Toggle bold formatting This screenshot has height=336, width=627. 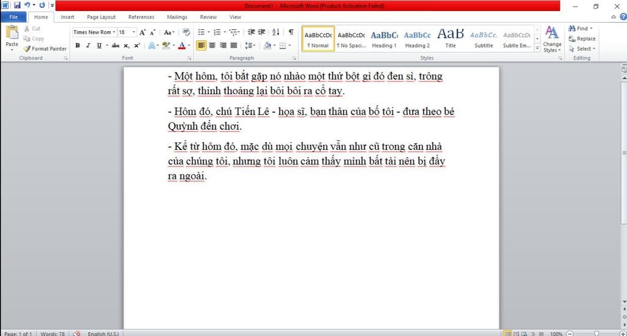(78, 45)
